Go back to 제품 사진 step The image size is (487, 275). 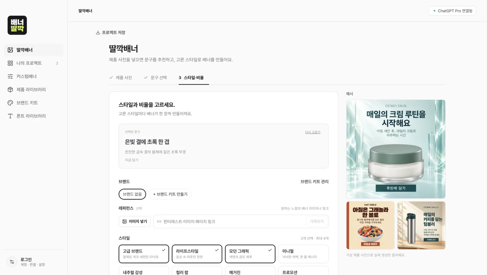tap(121, 78)
